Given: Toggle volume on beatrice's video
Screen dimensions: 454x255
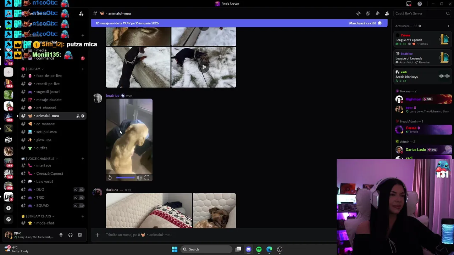Looking at the screenshot, I should pyautogui.click(x=139, y=178).
